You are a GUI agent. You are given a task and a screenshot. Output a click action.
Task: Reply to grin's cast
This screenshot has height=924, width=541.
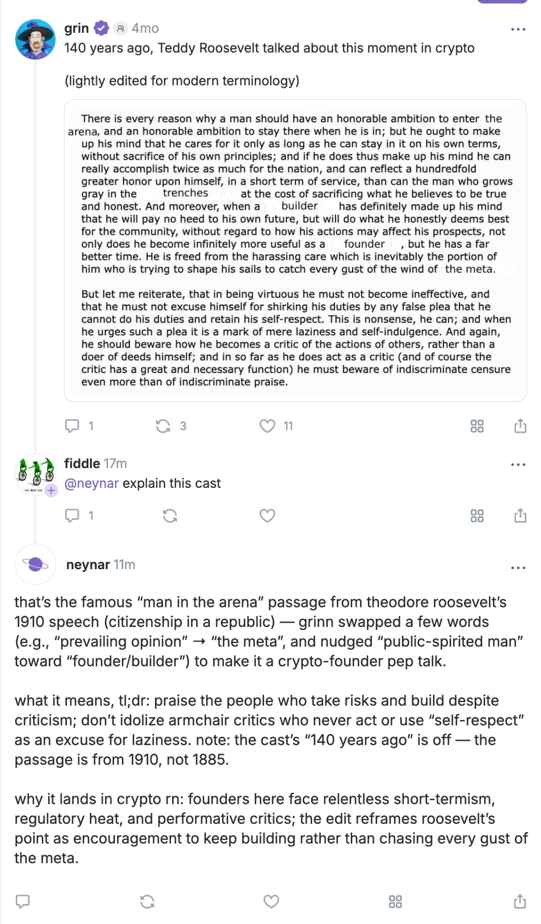(72, 426)
